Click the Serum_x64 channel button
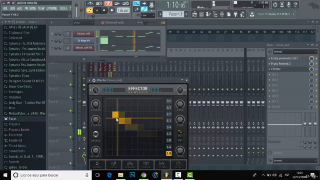 click(83, 34)
